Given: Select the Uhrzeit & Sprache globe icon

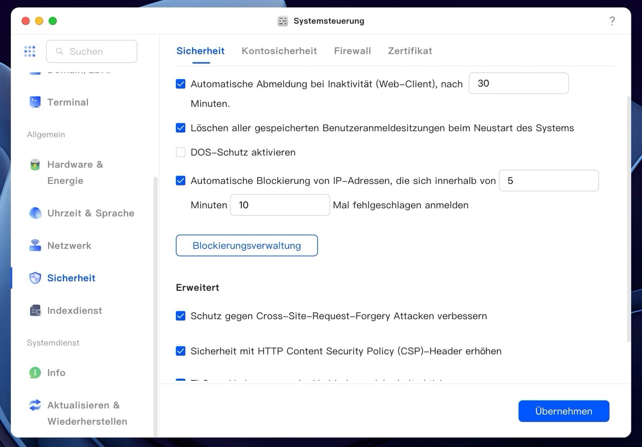Looking at the screenshot, I should click(35, 213).
